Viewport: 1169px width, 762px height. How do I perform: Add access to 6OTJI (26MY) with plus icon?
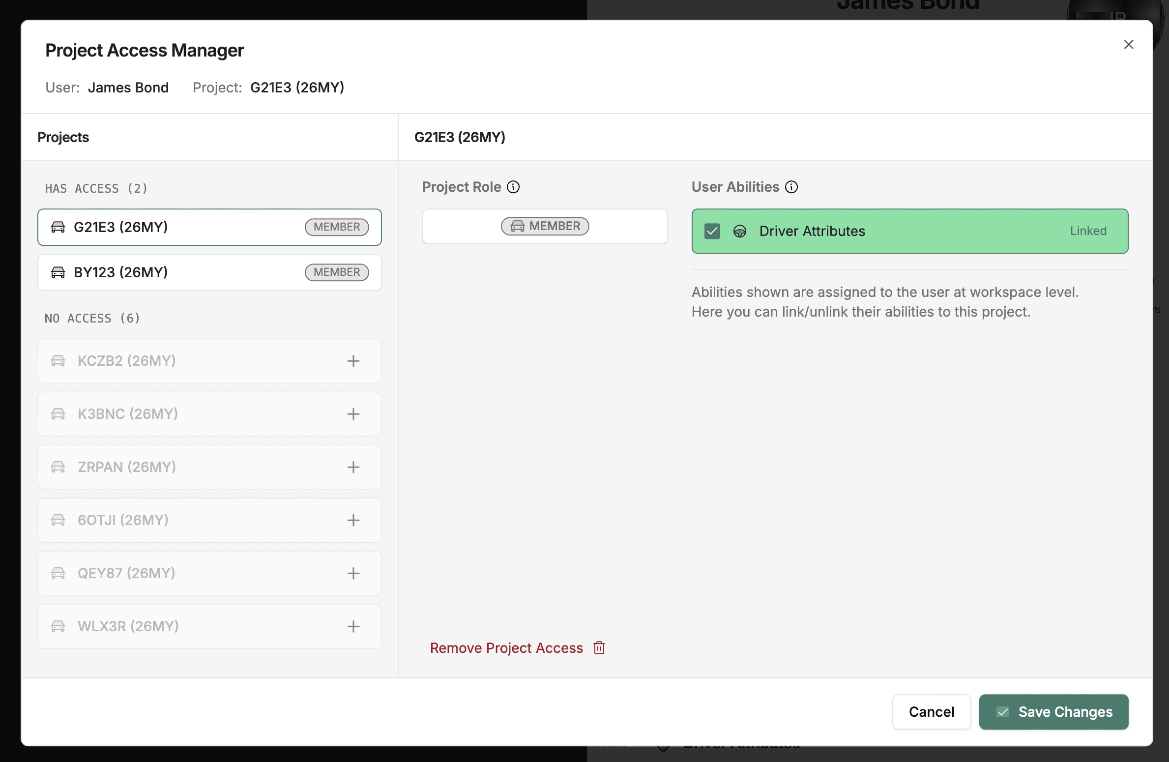[353, 520]
